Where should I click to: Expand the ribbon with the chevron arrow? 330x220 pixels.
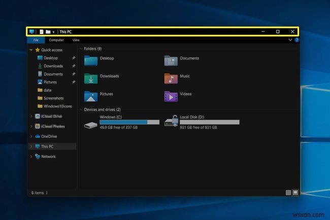click(x=290, y=40)
